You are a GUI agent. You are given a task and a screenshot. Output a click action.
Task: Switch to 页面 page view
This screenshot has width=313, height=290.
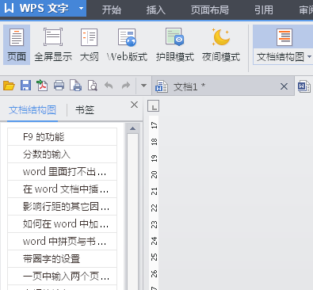pyautogui.click(x=17, y=45)
